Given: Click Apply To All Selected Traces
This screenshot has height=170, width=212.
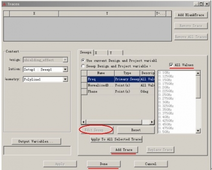Looking at the screenshot, I should pos(116,139).
